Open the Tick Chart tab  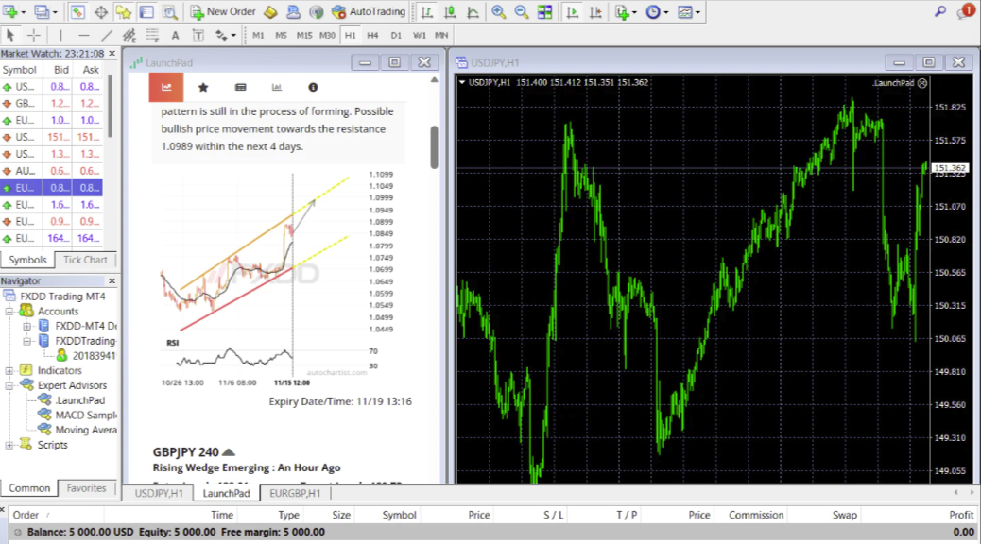click(x=85, y=260)
